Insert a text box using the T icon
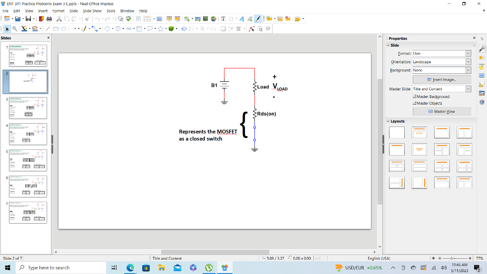The height and width of the screenshot is (274, 487). tap(223, 19)
